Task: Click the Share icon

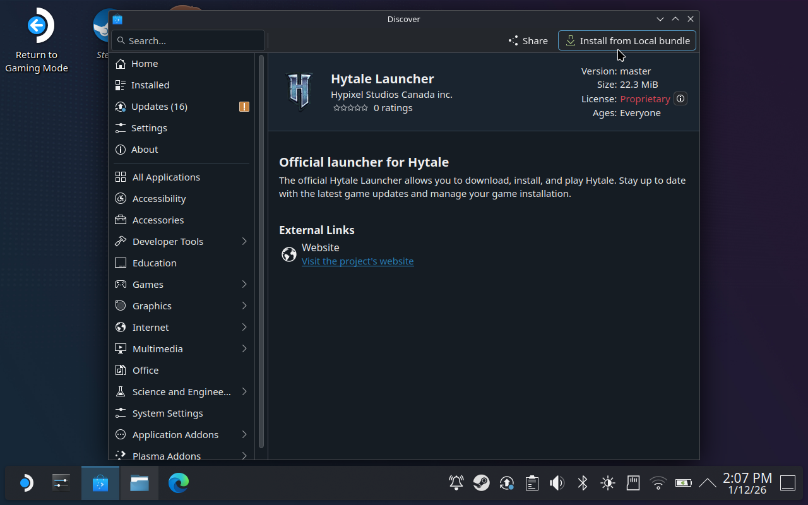Action: click(513, 40)
